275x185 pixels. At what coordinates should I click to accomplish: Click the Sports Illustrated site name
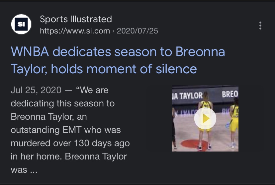tap(76, 19)
